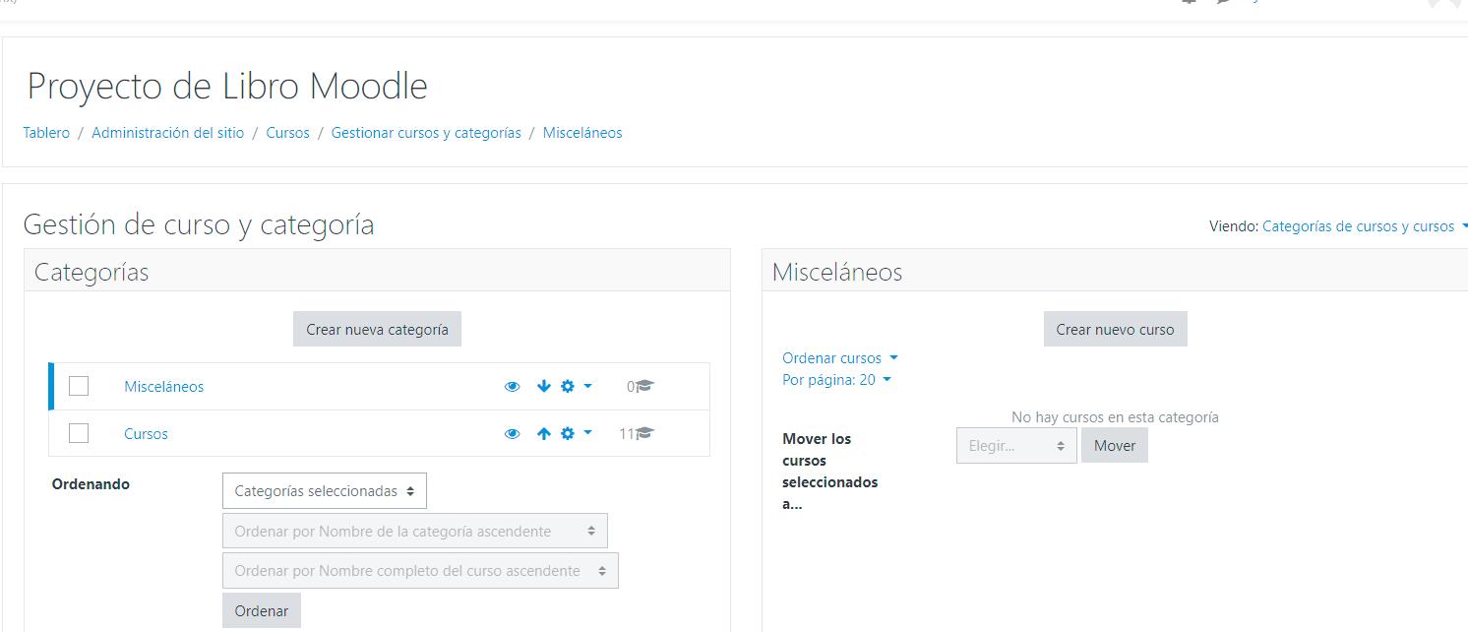Open Administración del sitio breadcrumb
1468x632 pixels.
pos(167,133)
